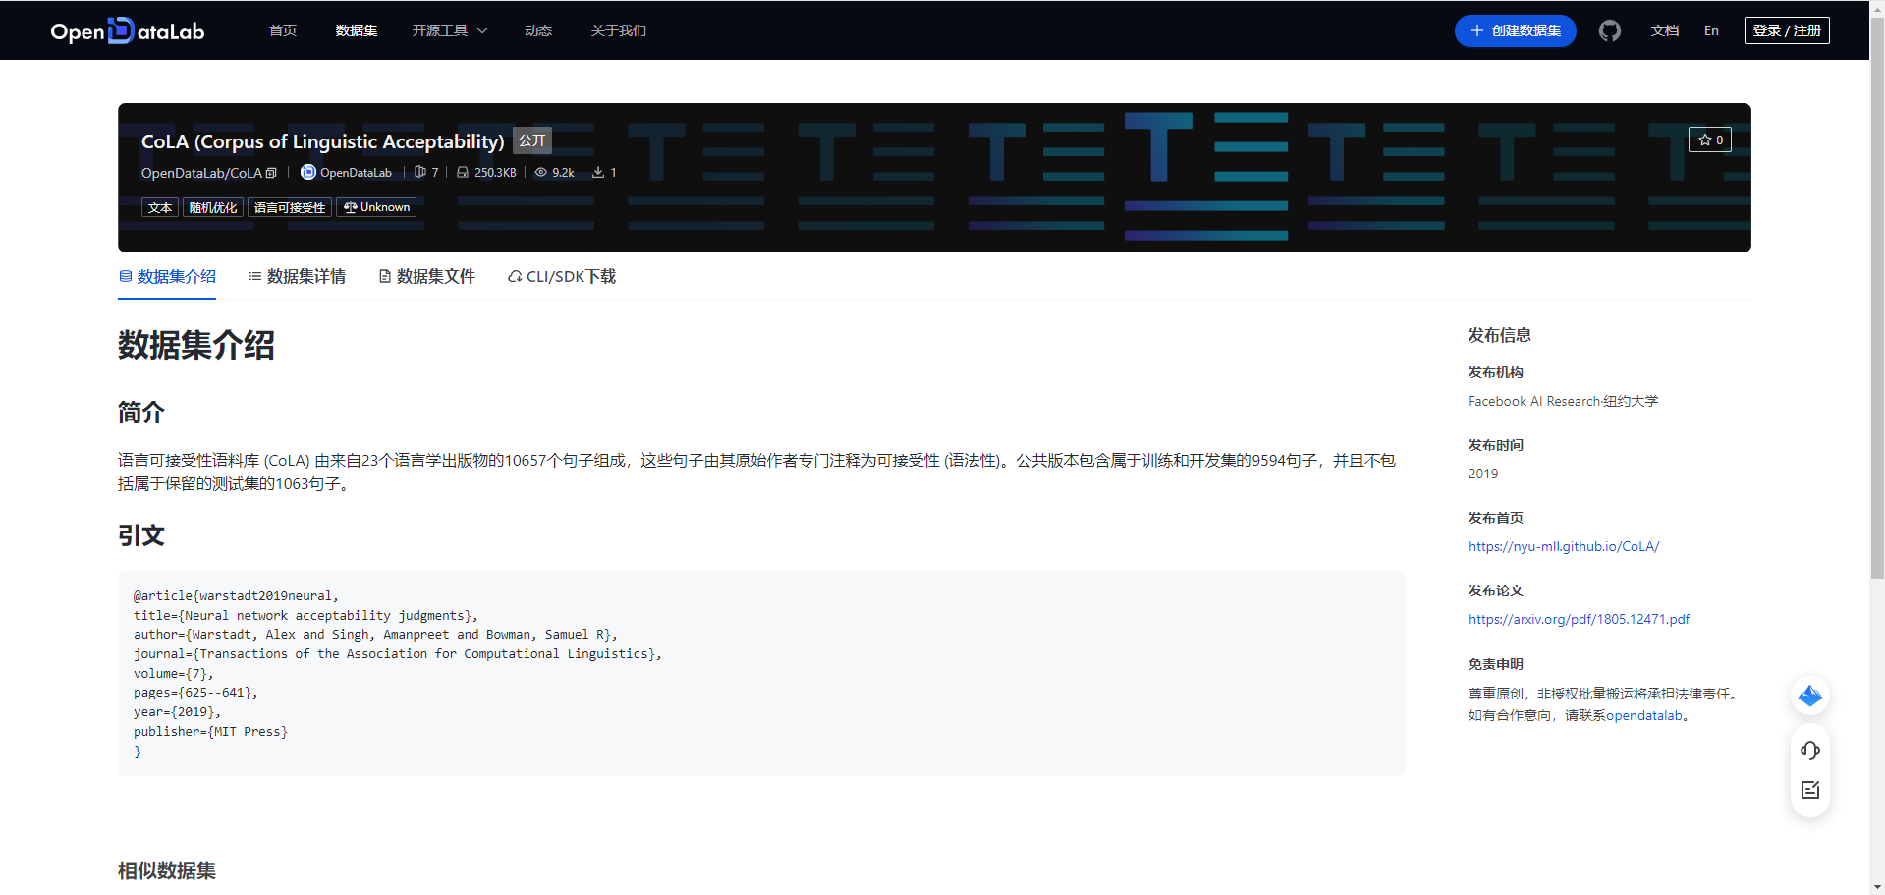Switch to the 数据集详情 tab
The image size is (1885, 895).
pyautogui.click(x=297, y=277)
